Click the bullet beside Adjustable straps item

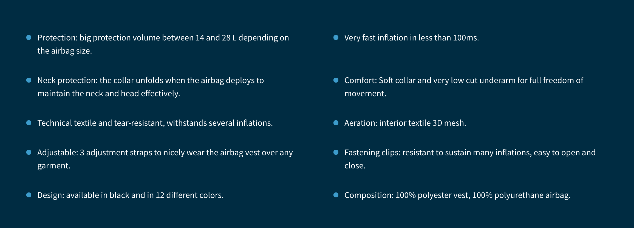click(29, 152)
